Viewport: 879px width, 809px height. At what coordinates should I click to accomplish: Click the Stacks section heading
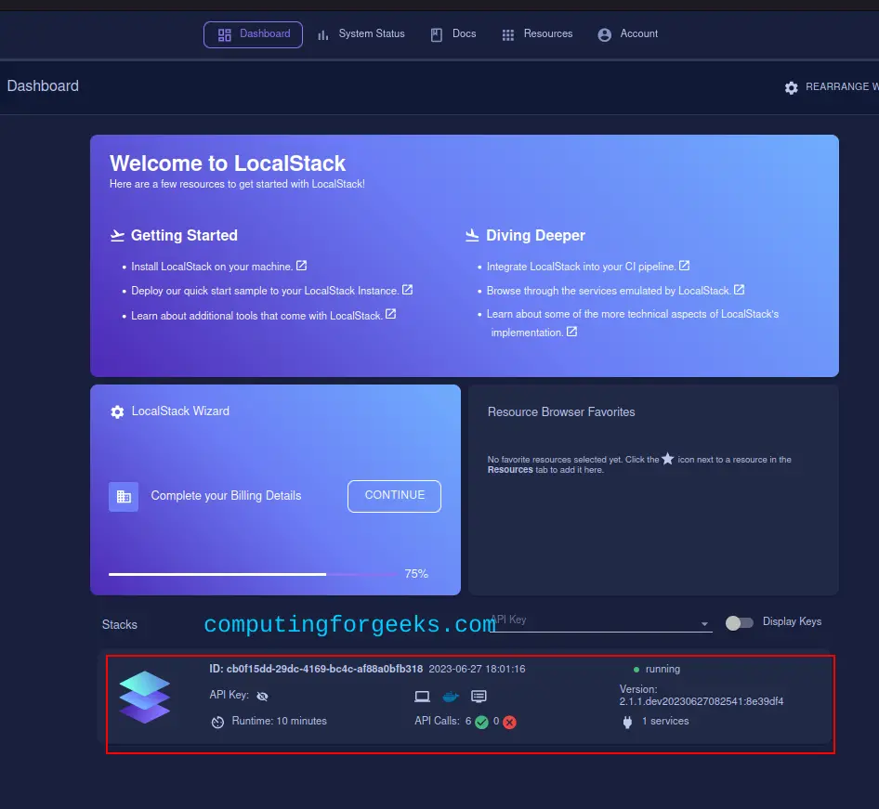click(120, 625)
